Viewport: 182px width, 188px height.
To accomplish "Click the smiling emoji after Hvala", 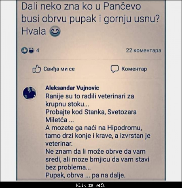I will click(x=55, y=31).
